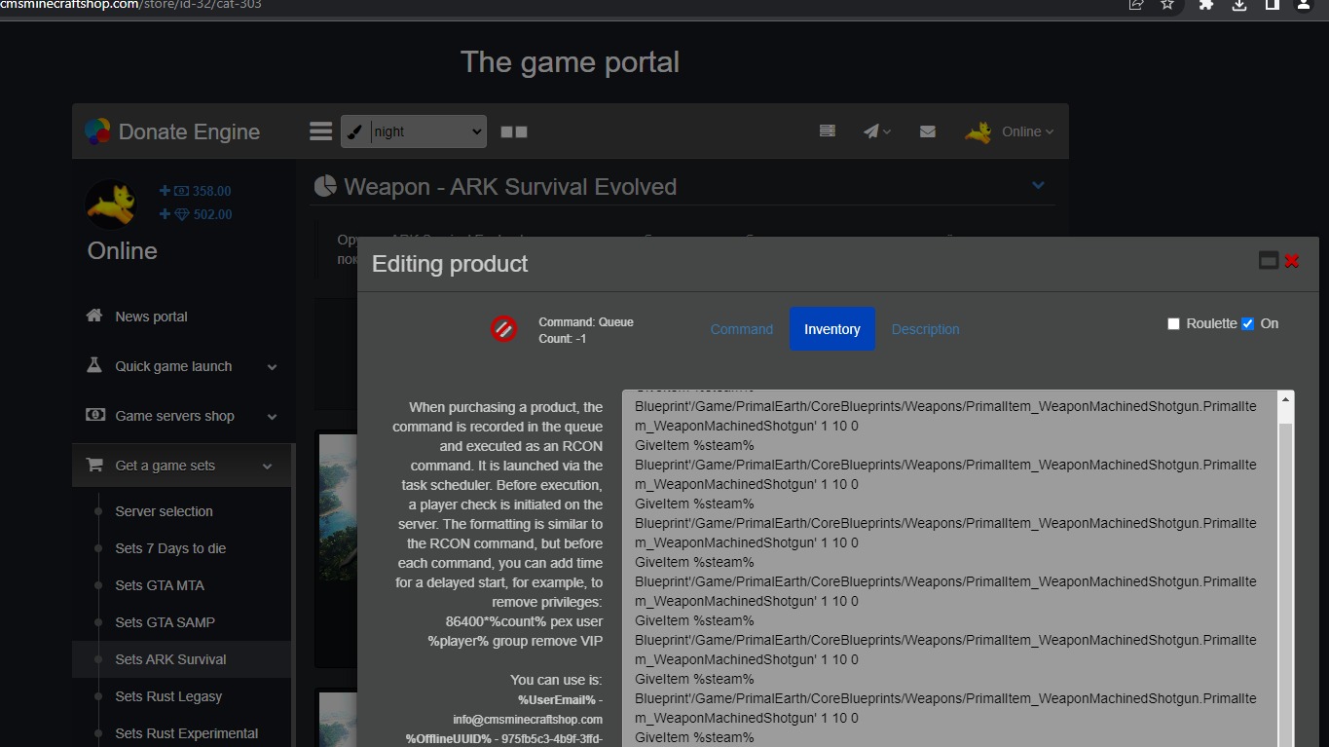Click the grid view icon beside the theme selector
1329x747 pixels.
(x=514, y=131)
